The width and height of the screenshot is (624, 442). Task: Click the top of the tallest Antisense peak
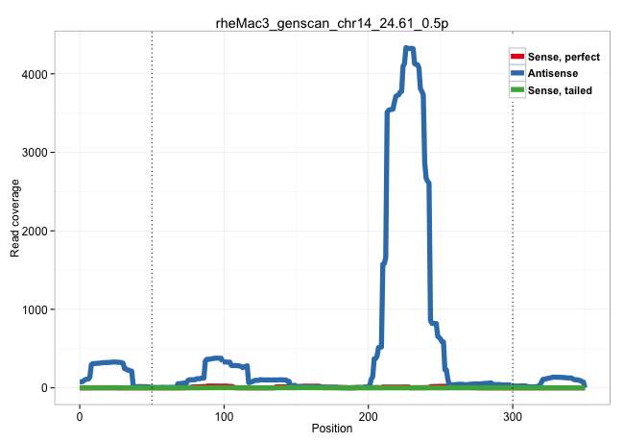click(409, 48)
